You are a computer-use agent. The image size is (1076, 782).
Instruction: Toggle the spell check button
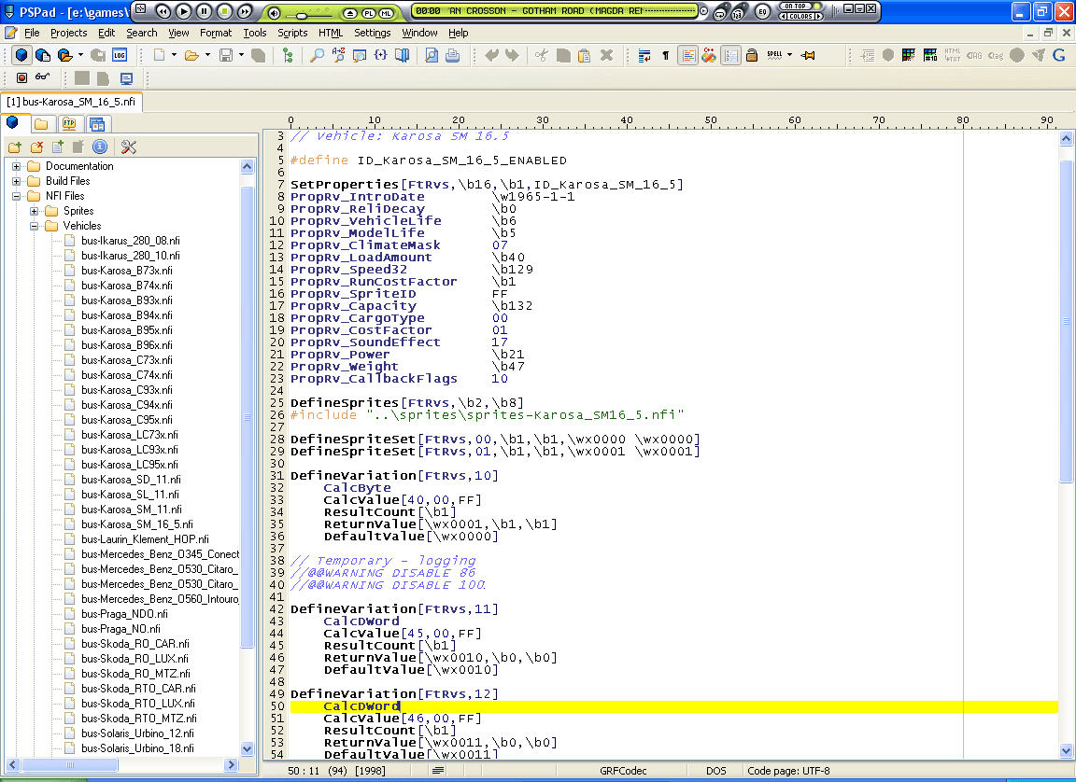pyautogui.click(x=774, y=55)
